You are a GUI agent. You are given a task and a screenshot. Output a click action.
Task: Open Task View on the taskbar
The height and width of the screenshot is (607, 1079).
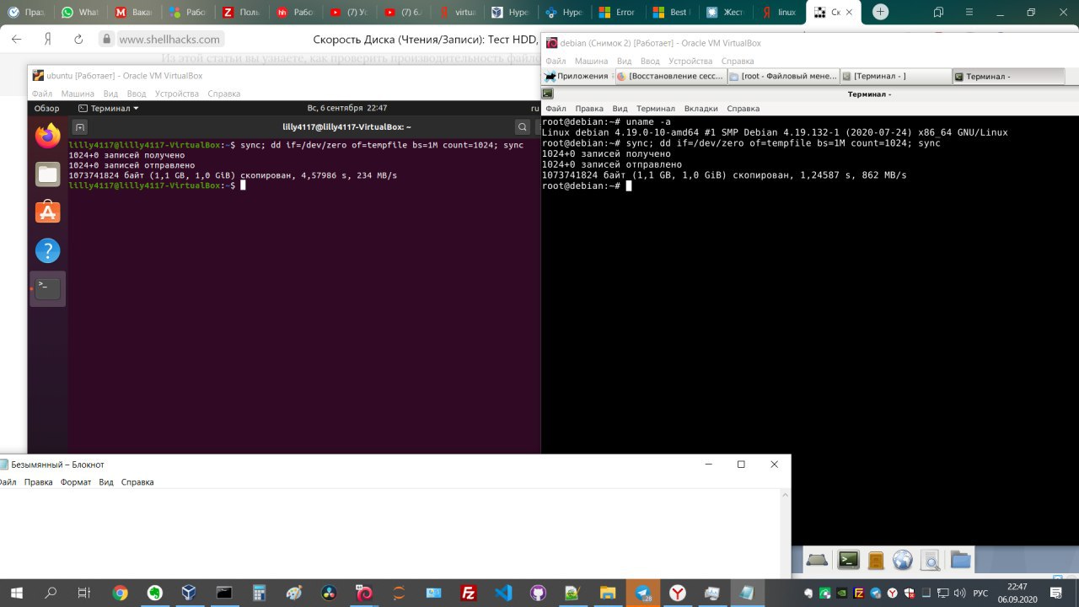pyautogui.click(x=84, y=593)
